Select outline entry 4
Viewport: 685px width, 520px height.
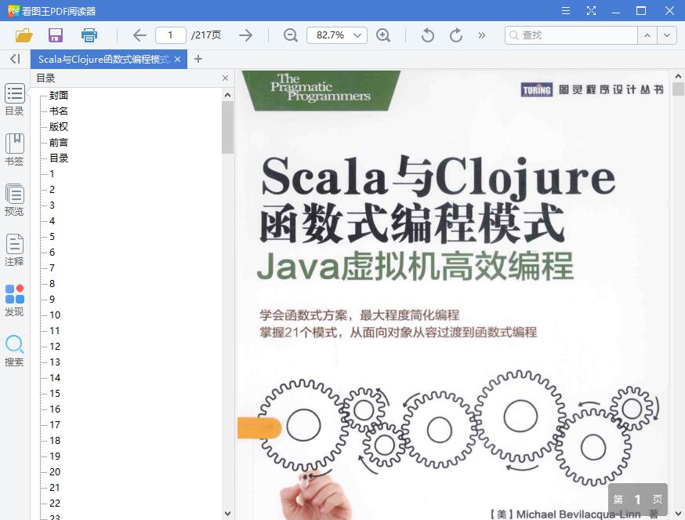(x=52, y=221)
